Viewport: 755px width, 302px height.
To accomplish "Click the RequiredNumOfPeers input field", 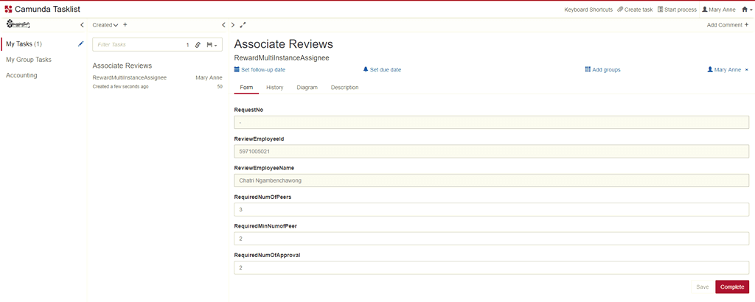I will pyautogui.click(x=491, y=210).
